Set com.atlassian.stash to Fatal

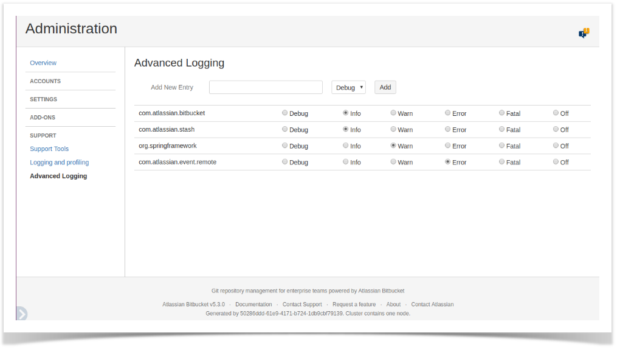[x=501, y=129]
